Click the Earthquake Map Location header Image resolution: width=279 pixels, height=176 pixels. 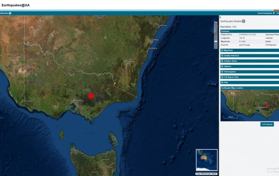click(250, 88)
